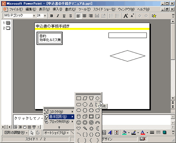Toggle numbered list
Screen dimensions: 176x143
click(111, 16)
